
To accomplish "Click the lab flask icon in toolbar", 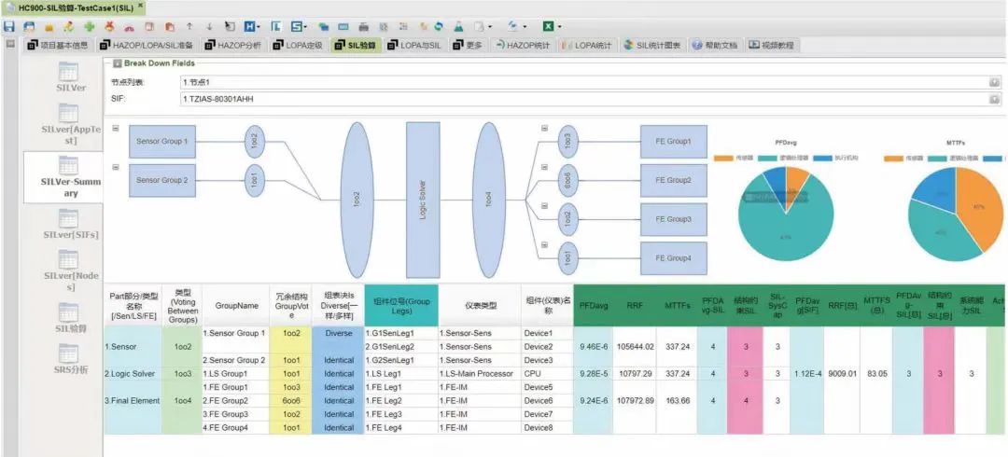I will (x=458, y=26).
